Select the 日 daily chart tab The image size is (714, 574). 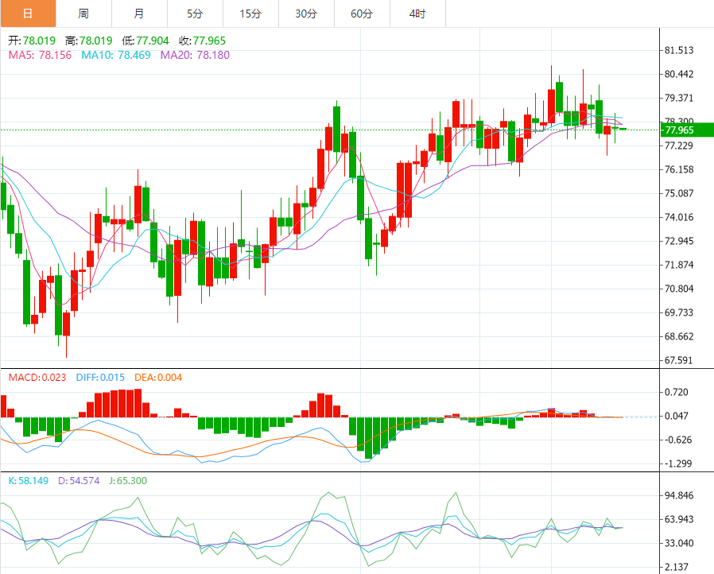pos(28,14)
